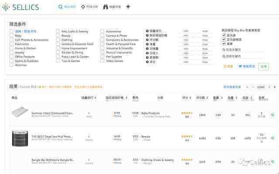Sort results by 销量 column arrows
279x174 pixels.
[236, 98]
